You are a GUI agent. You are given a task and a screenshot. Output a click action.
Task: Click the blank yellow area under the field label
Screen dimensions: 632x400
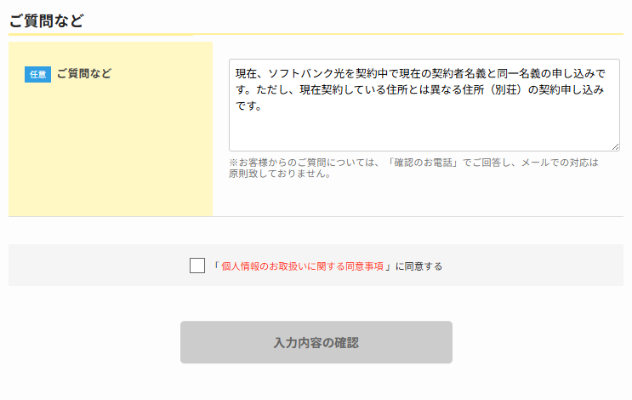(x=111, y=153)
